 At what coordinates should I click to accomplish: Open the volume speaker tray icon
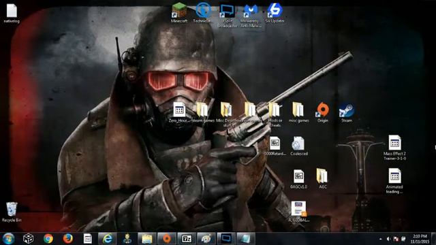[x=388, y=239]
